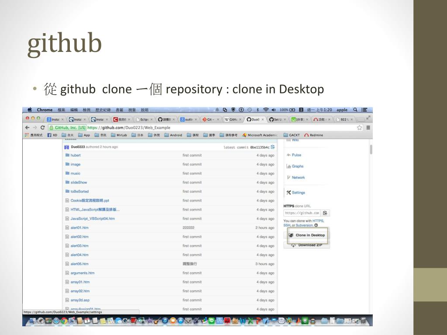Click the Chrome forward arrow
This screenshot has width=447, height=335.
(35, 128)
